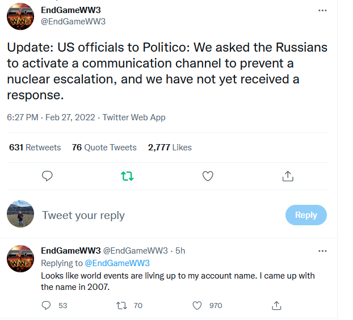Open the reply tweet's three-dot more menu
The height and width of the screenshot is (320, 353).
[322, 251]
